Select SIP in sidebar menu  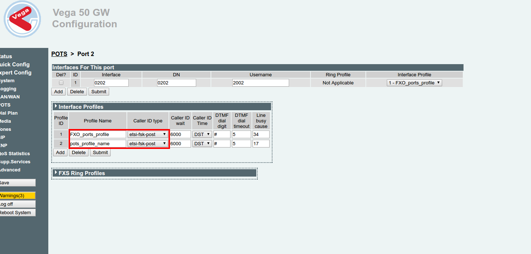[x=3, y=138]
